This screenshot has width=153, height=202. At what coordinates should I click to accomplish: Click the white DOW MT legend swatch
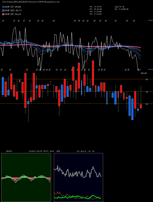coord(3,11)
